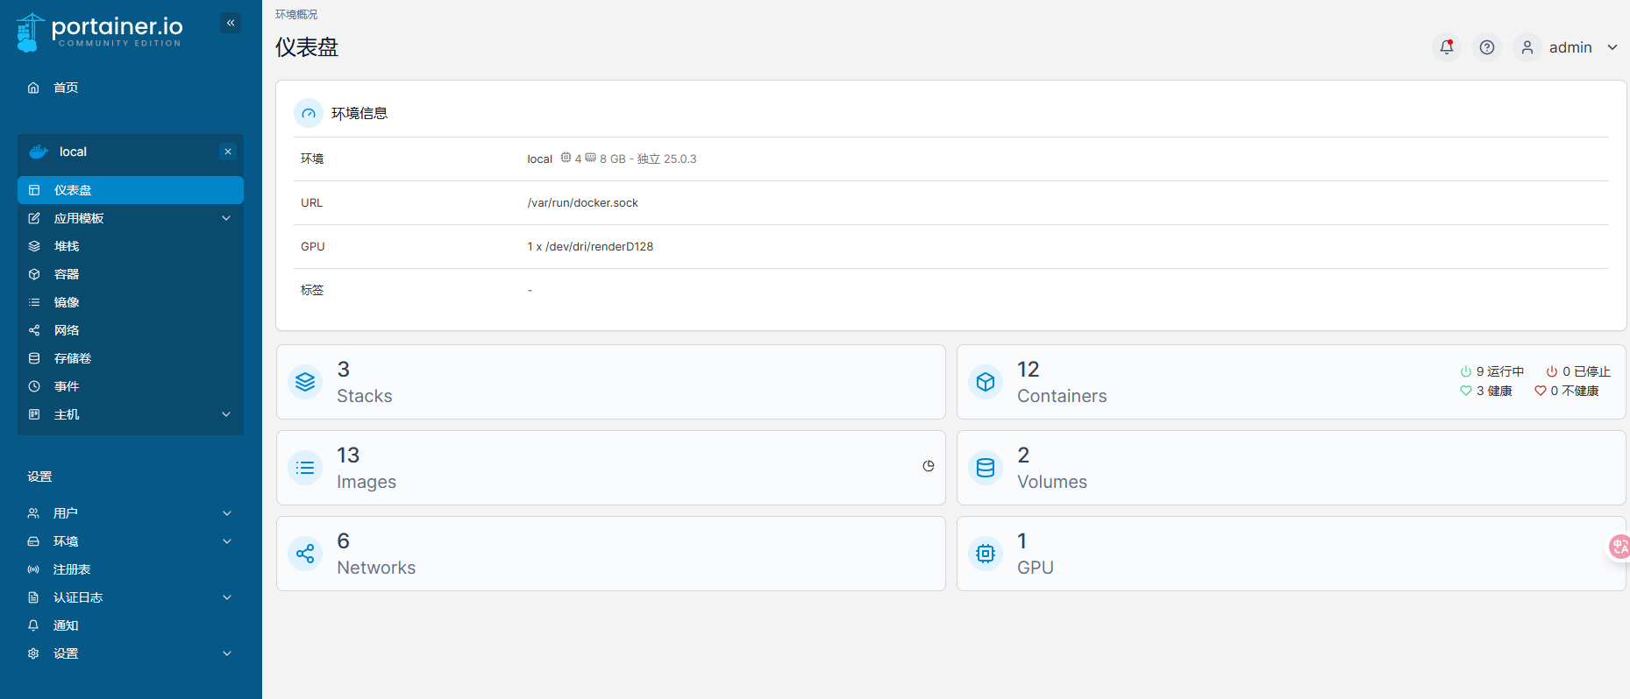This screenshot has height=699, width=1630.
Task: Go to 首页 home page
Action: (66, 88)
